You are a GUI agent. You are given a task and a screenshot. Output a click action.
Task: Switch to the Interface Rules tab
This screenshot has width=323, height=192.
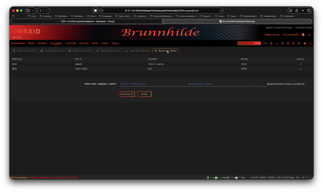point(137,51)
